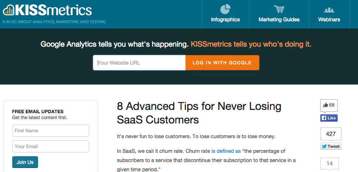This screenshot has height=172, width=358.
Task: Click the Webinars people icon
Action: pos(329,10)
